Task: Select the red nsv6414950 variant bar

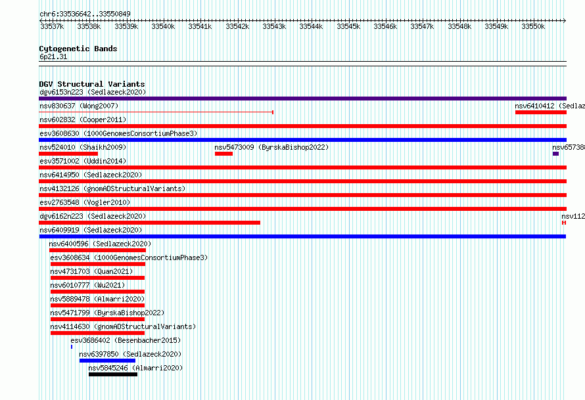Action: tap(302, 181)
